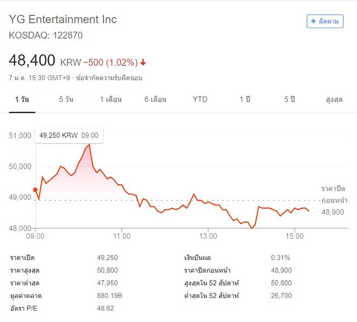Click the ราคาสูงสุด value 50,800

click(x=108, y=270)
